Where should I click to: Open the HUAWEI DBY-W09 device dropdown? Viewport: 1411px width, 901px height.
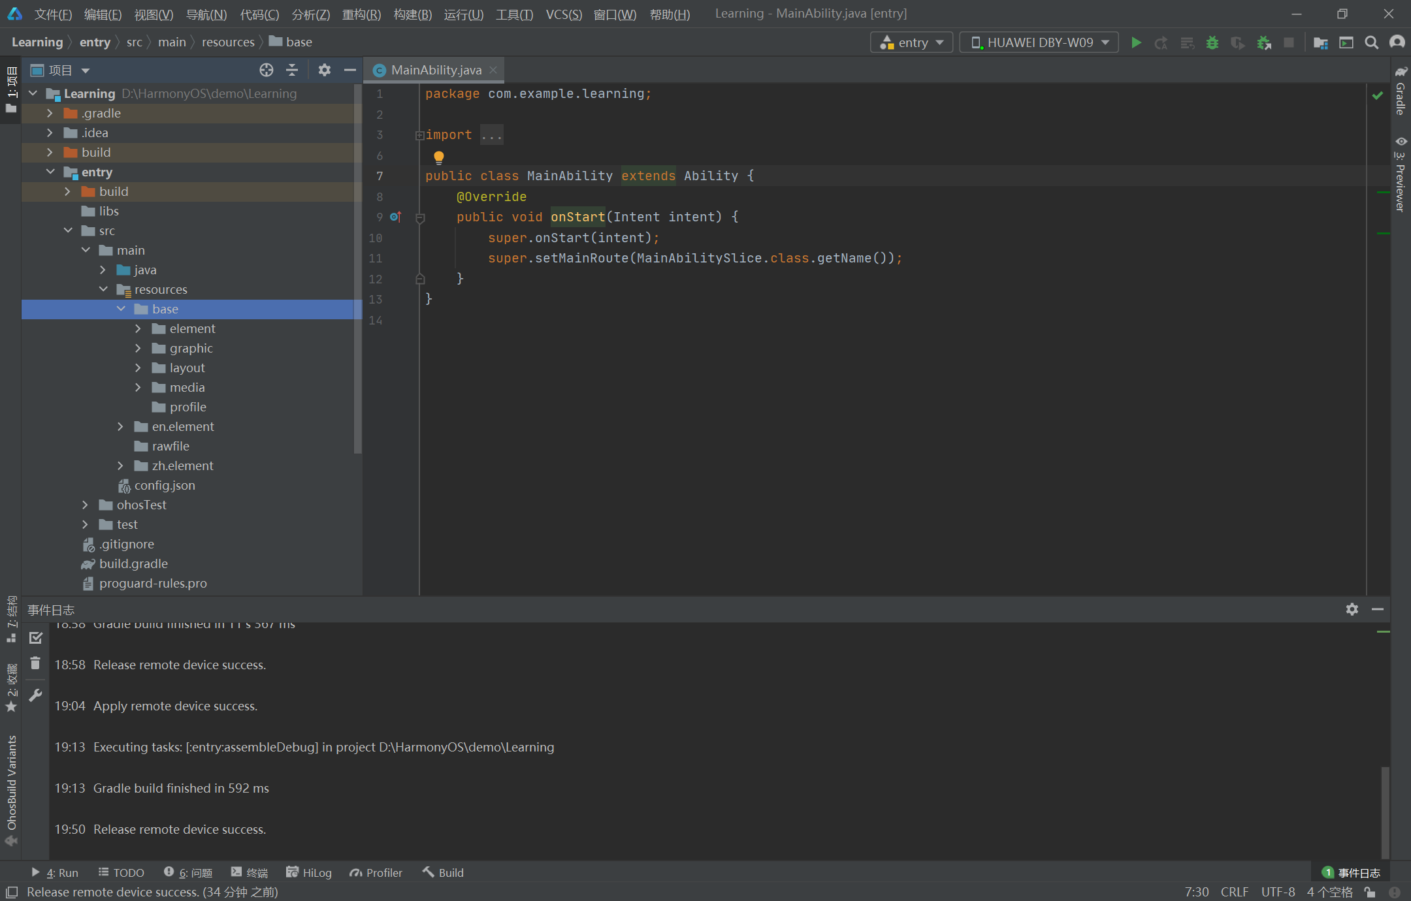(1039, 42)
